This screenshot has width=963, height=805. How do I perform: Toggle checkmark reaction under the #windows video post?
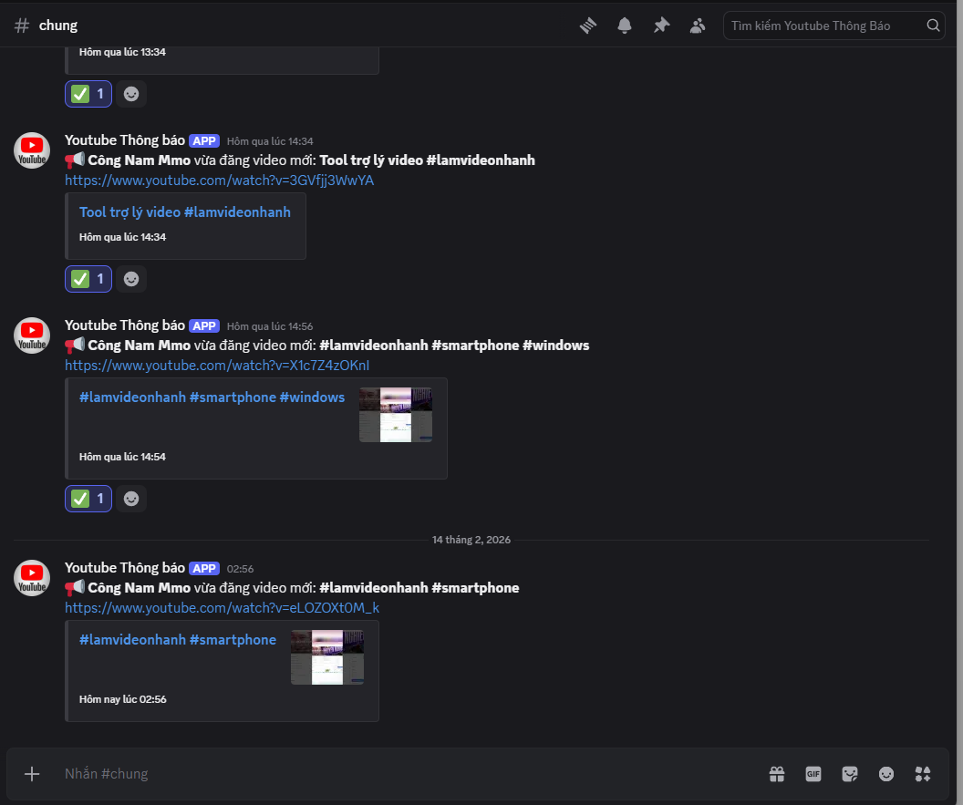pos(88,499)
